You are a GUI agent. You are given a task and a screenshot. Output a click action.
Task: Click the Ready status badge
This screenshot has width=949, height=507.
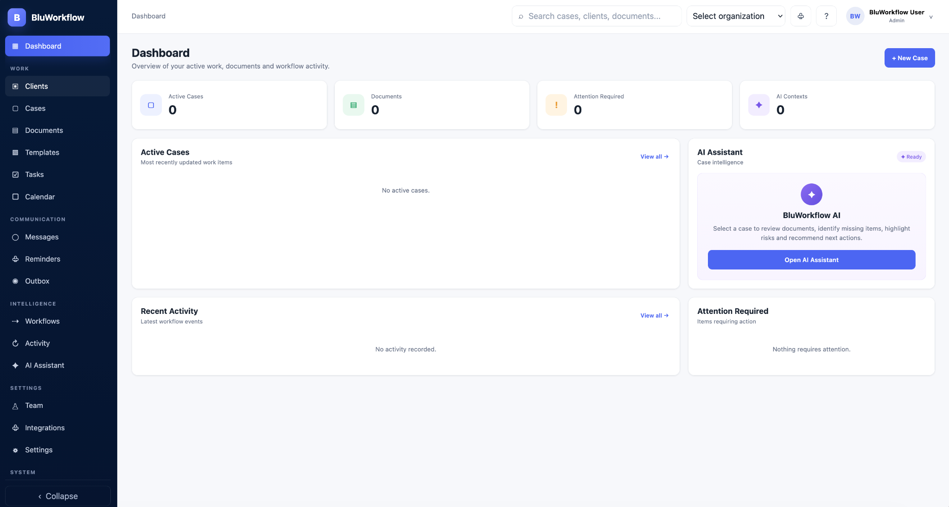tap(911, 157)
